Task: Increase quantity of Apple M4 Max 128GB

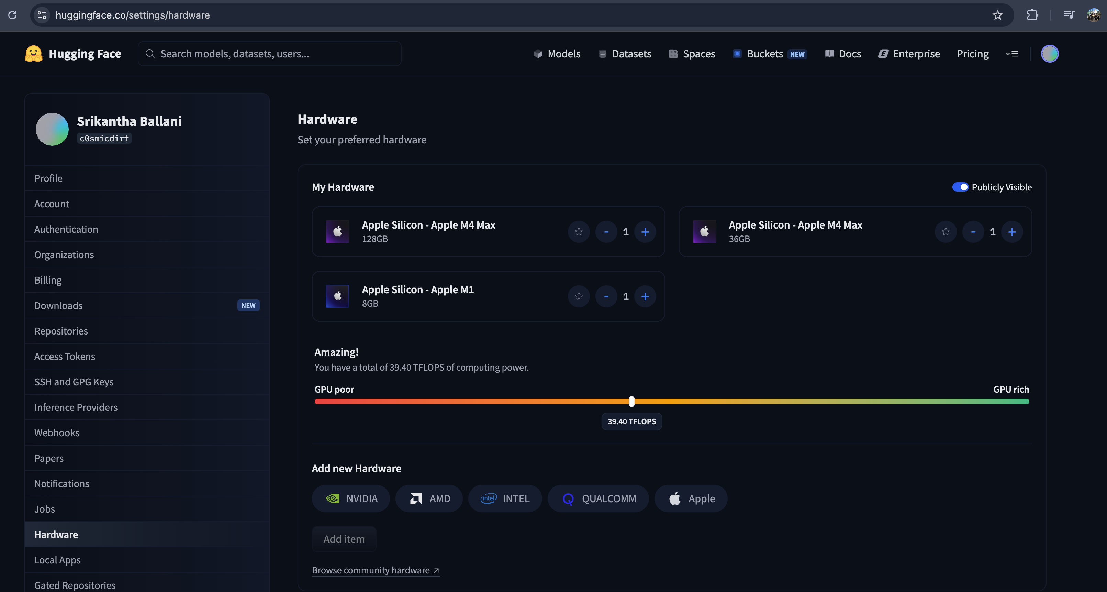Action: point(645,232)
